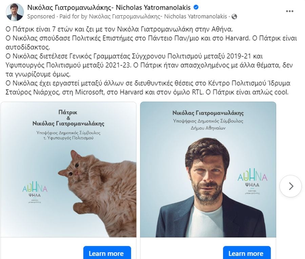
Task: Advance carousel with the right chevron arrow
Action: (291, 186)
